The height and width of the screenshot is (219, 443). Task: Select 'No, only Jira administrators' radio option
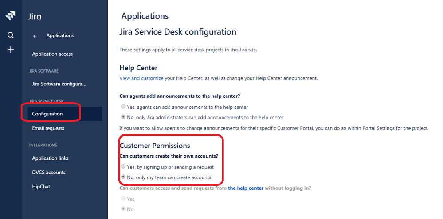tap(123, 118)
